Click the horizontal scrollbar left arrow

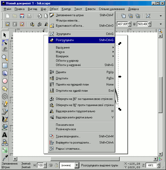(x=15, y=159)
